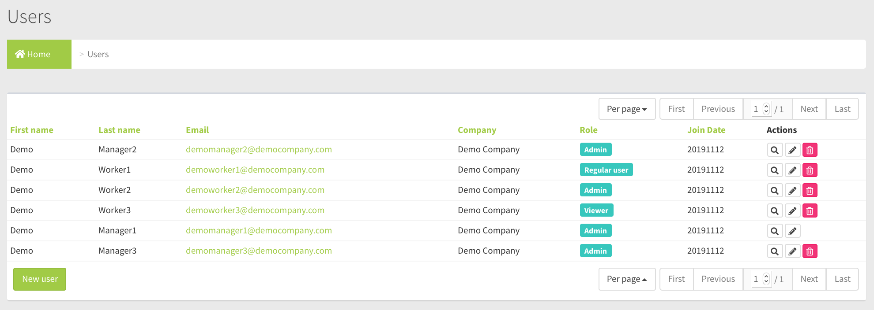Sort users by Role column header
874x310 pixels.
[x=588, y=130]
